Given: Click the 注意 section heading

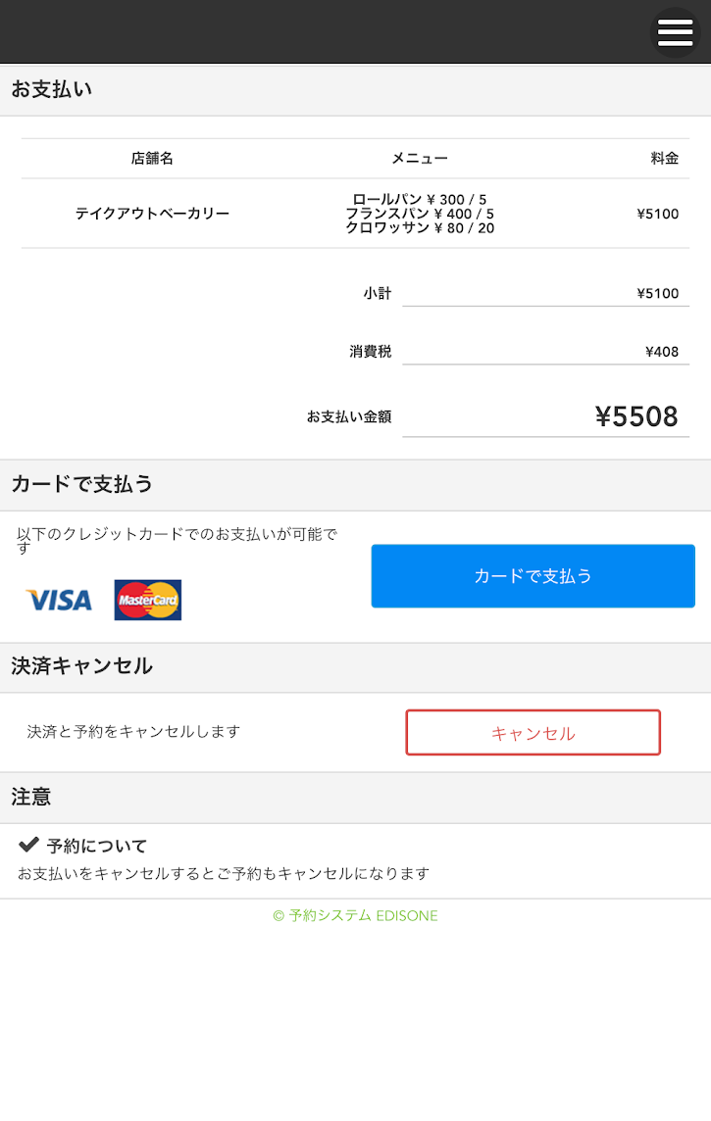Looking at the screenshot, I should pyautogui.click(x=31, y=798).
